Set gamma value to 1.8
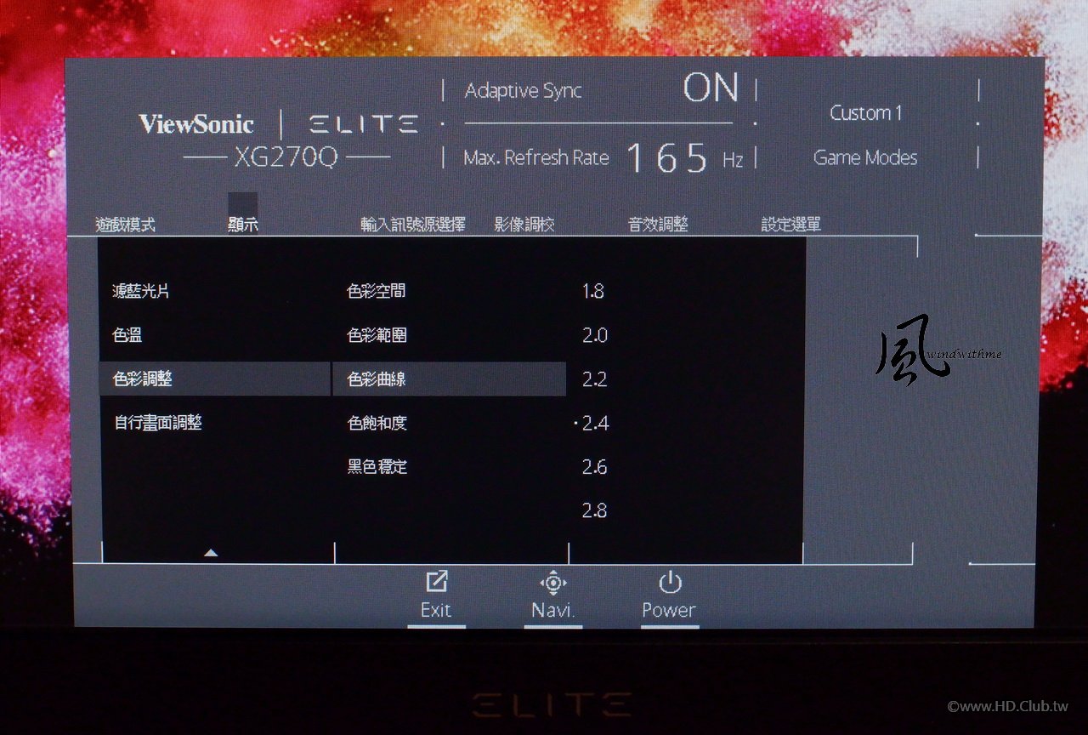 point(593,291)
